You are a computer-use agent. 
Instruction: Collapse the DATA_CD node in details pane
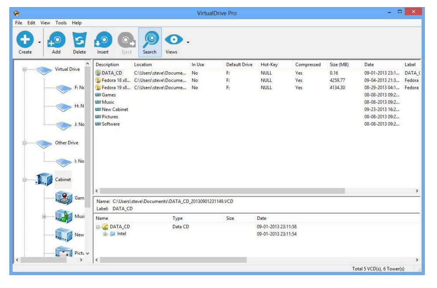point(98,227)
